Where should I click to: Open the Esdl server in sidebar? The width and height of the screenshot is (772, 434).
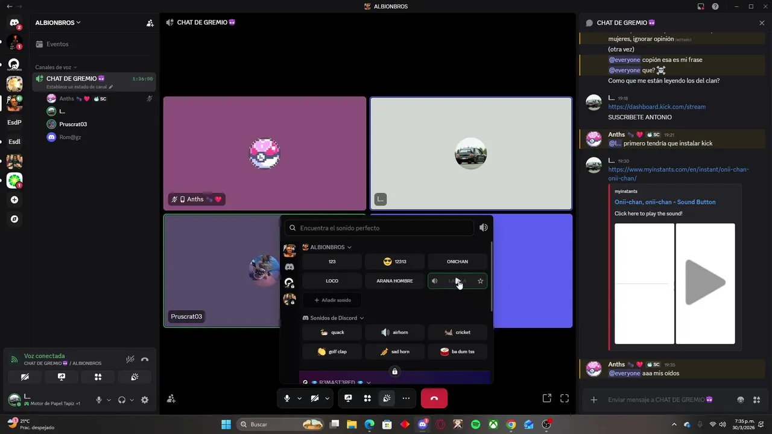14,142
